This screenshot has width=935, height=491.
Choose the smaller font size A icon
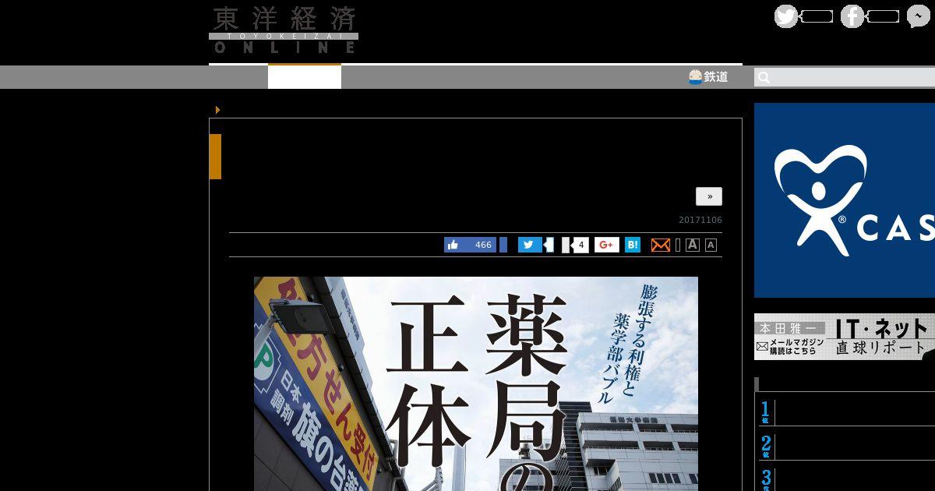[x=711, y=245]
